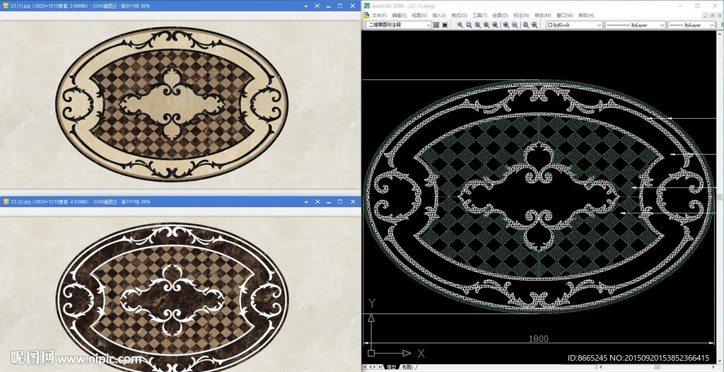Select the Zoom Window tool
The height and width of the screenshot is (372, 724).
coord(460,25)
